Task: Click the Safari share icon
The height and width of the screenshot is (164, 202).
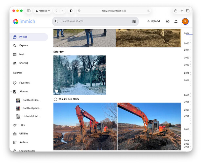Action: tap(176, 11)
